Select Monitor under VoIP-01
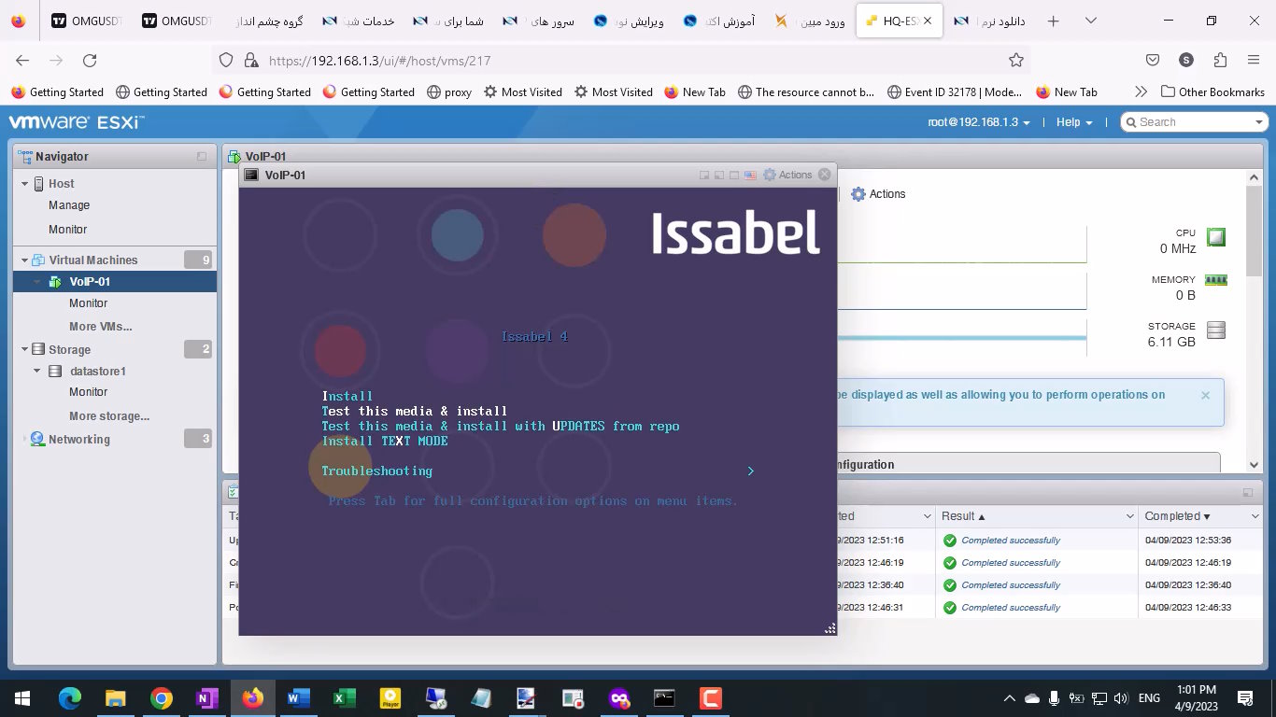This screenshot has height=717, width=1276. pos(88,303)
